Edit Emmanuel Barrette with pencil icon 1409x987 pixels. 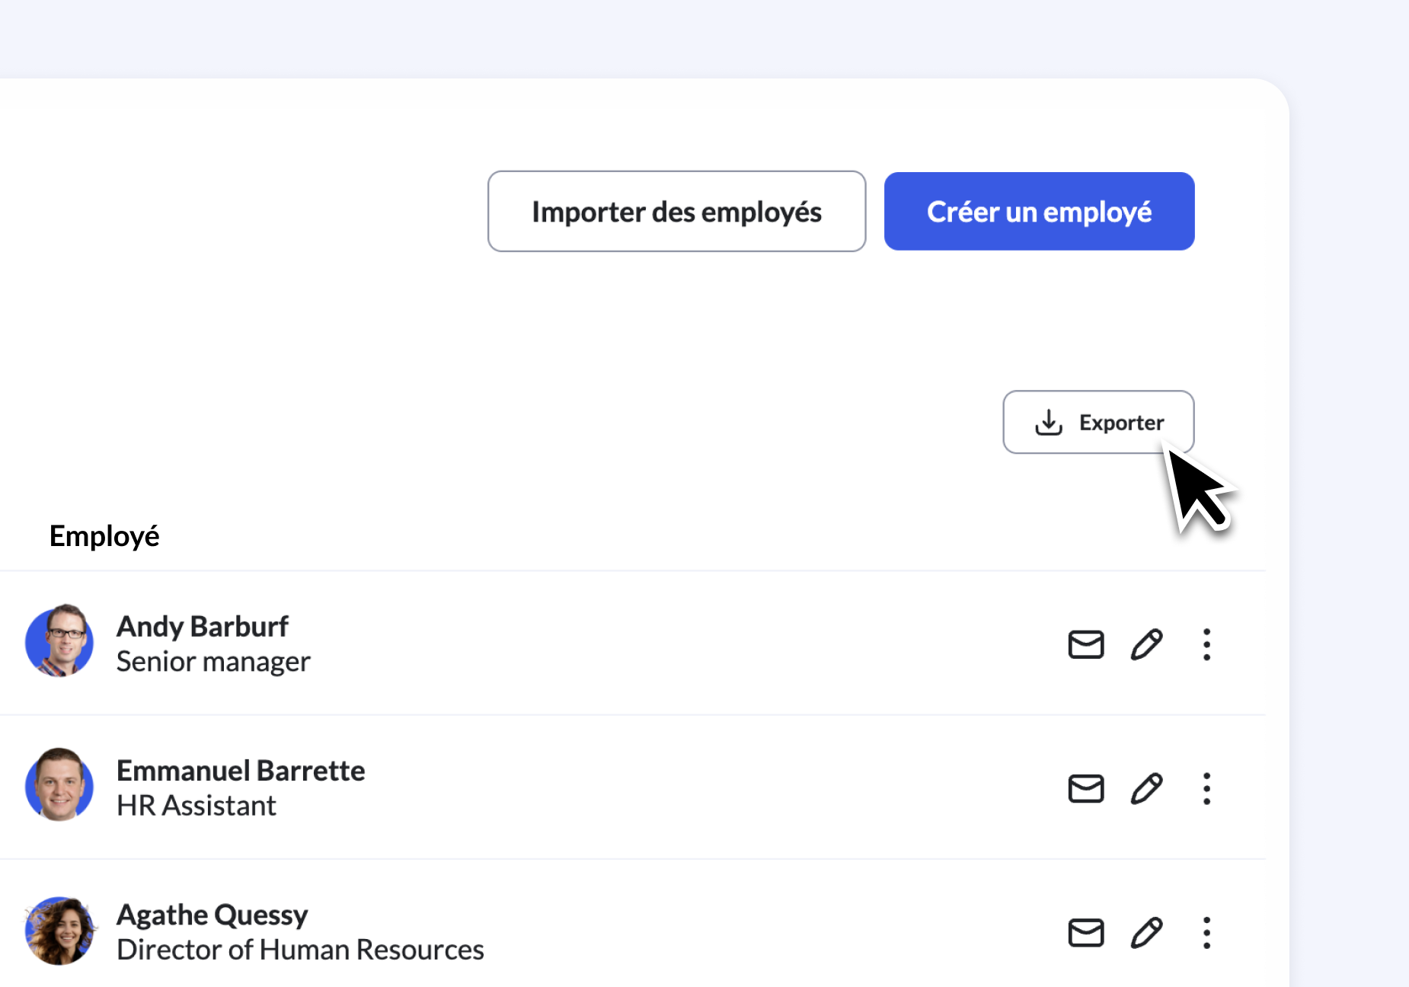pyautogui.click(x=1146, y=788)
